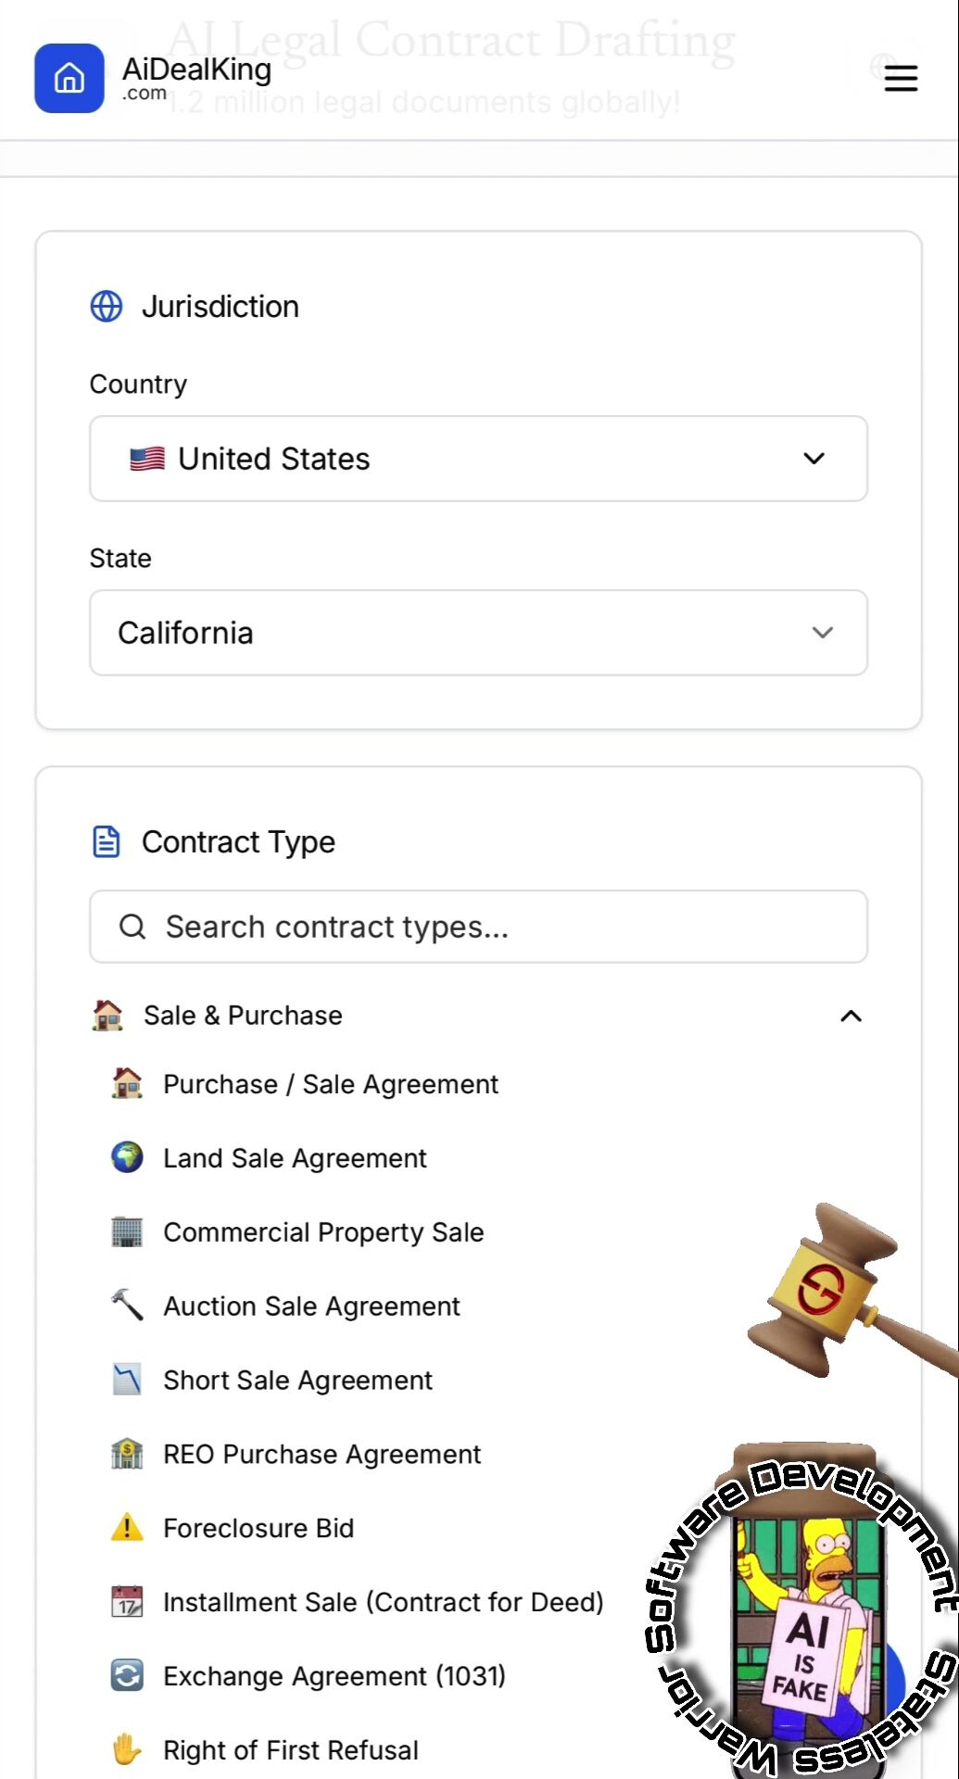Click the Exchange Agreement refresh icon
This screenshot has height=1779, width=959.
[127, 1676]
